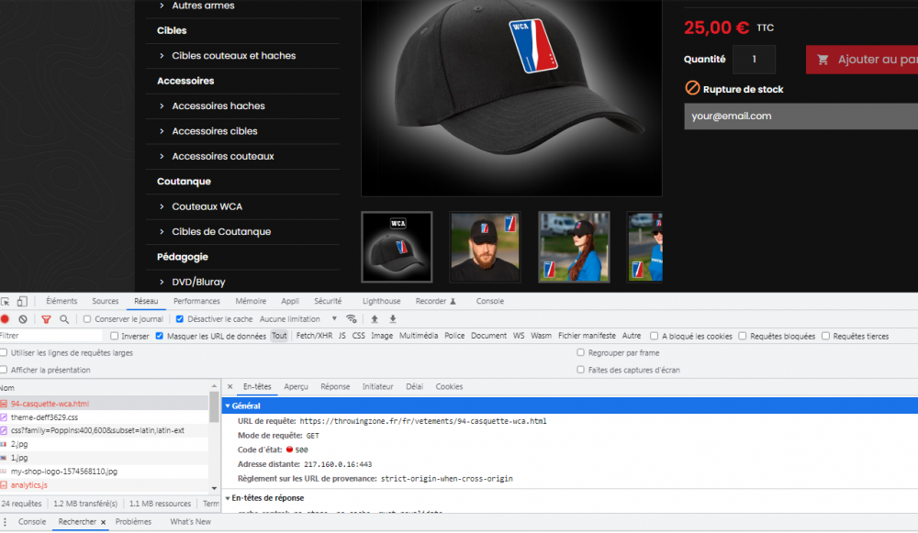Check Afficher la présentation
This screenshot has height=533, width=918.
(x=4, y=370)
